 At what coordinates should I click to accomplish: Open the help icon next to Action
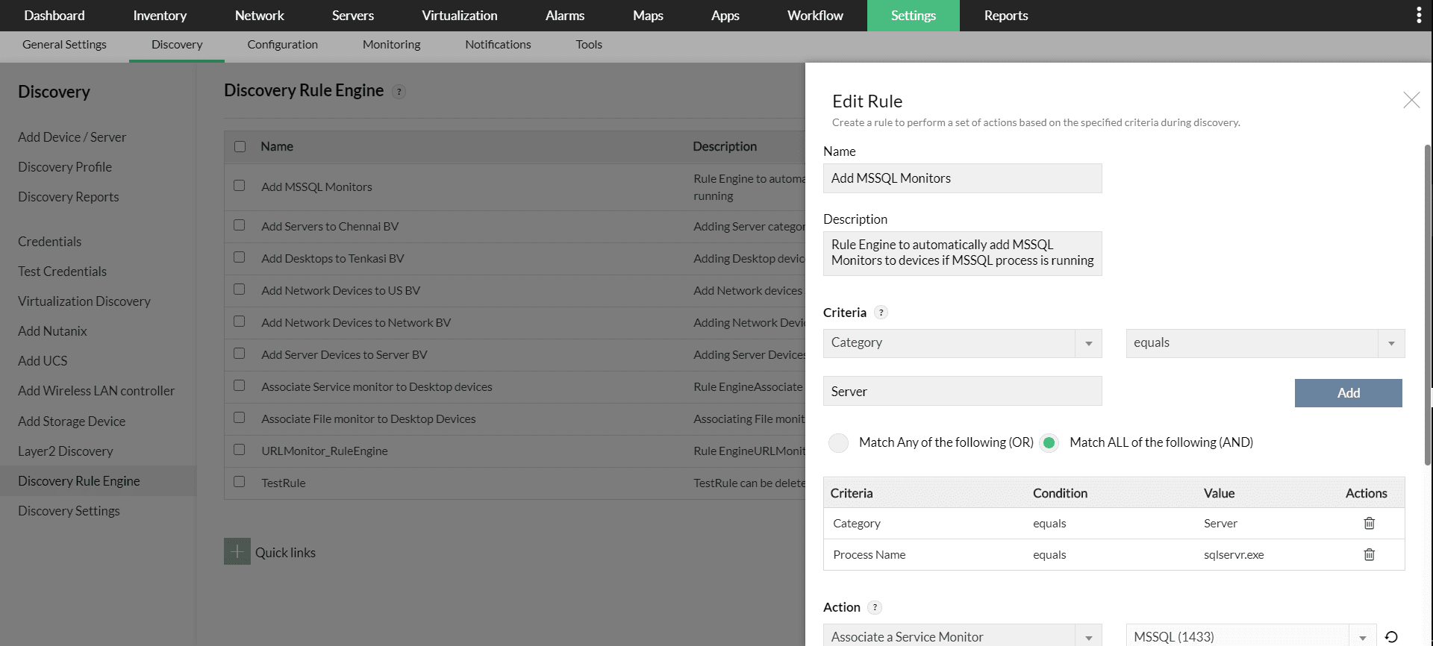pos(875,608)
